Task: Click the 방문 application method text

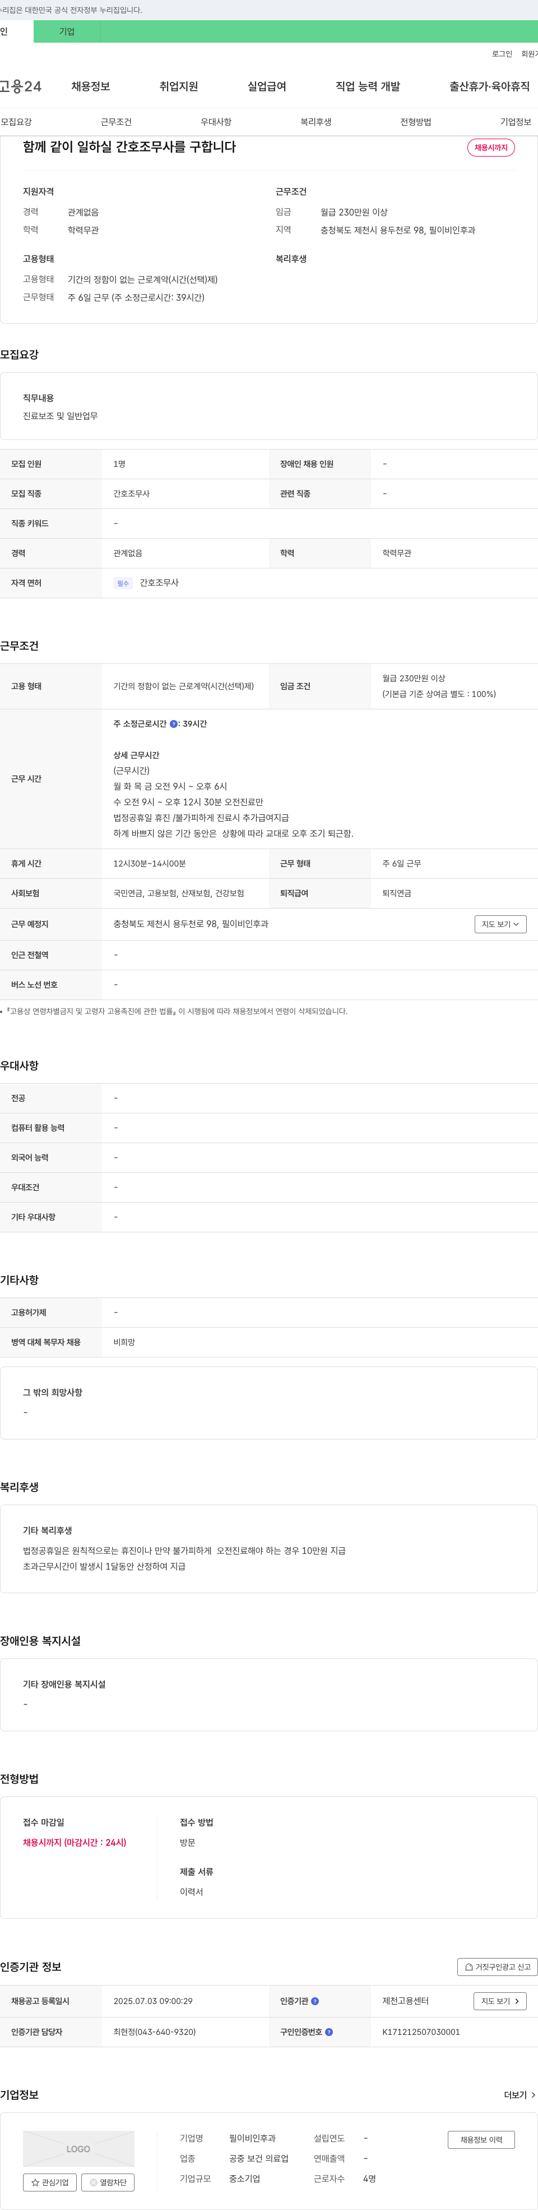Action: [x=188, y=1842]
